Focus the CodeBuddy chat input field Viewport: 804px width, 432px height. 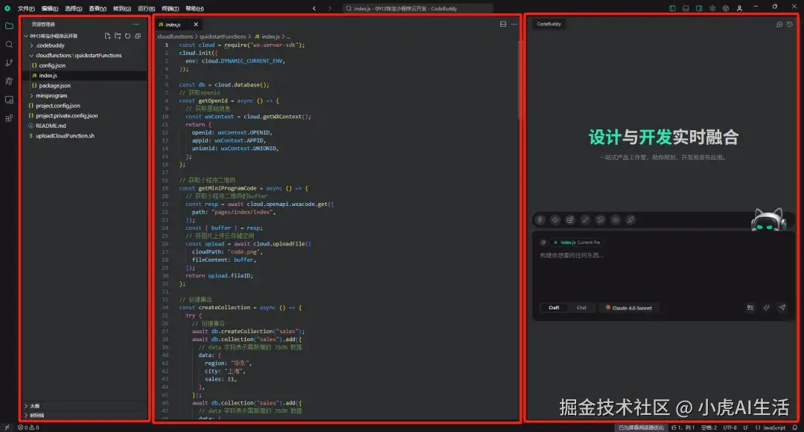coord(663,274)
